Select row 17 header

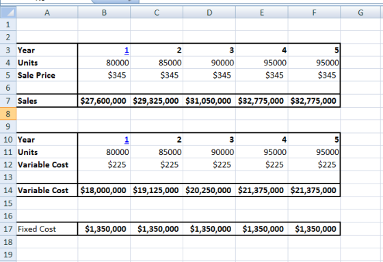coord(8,229)
